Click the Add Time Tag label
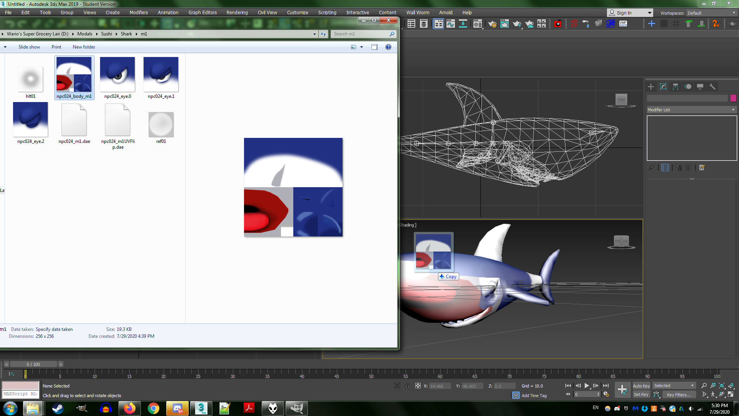 534,396
